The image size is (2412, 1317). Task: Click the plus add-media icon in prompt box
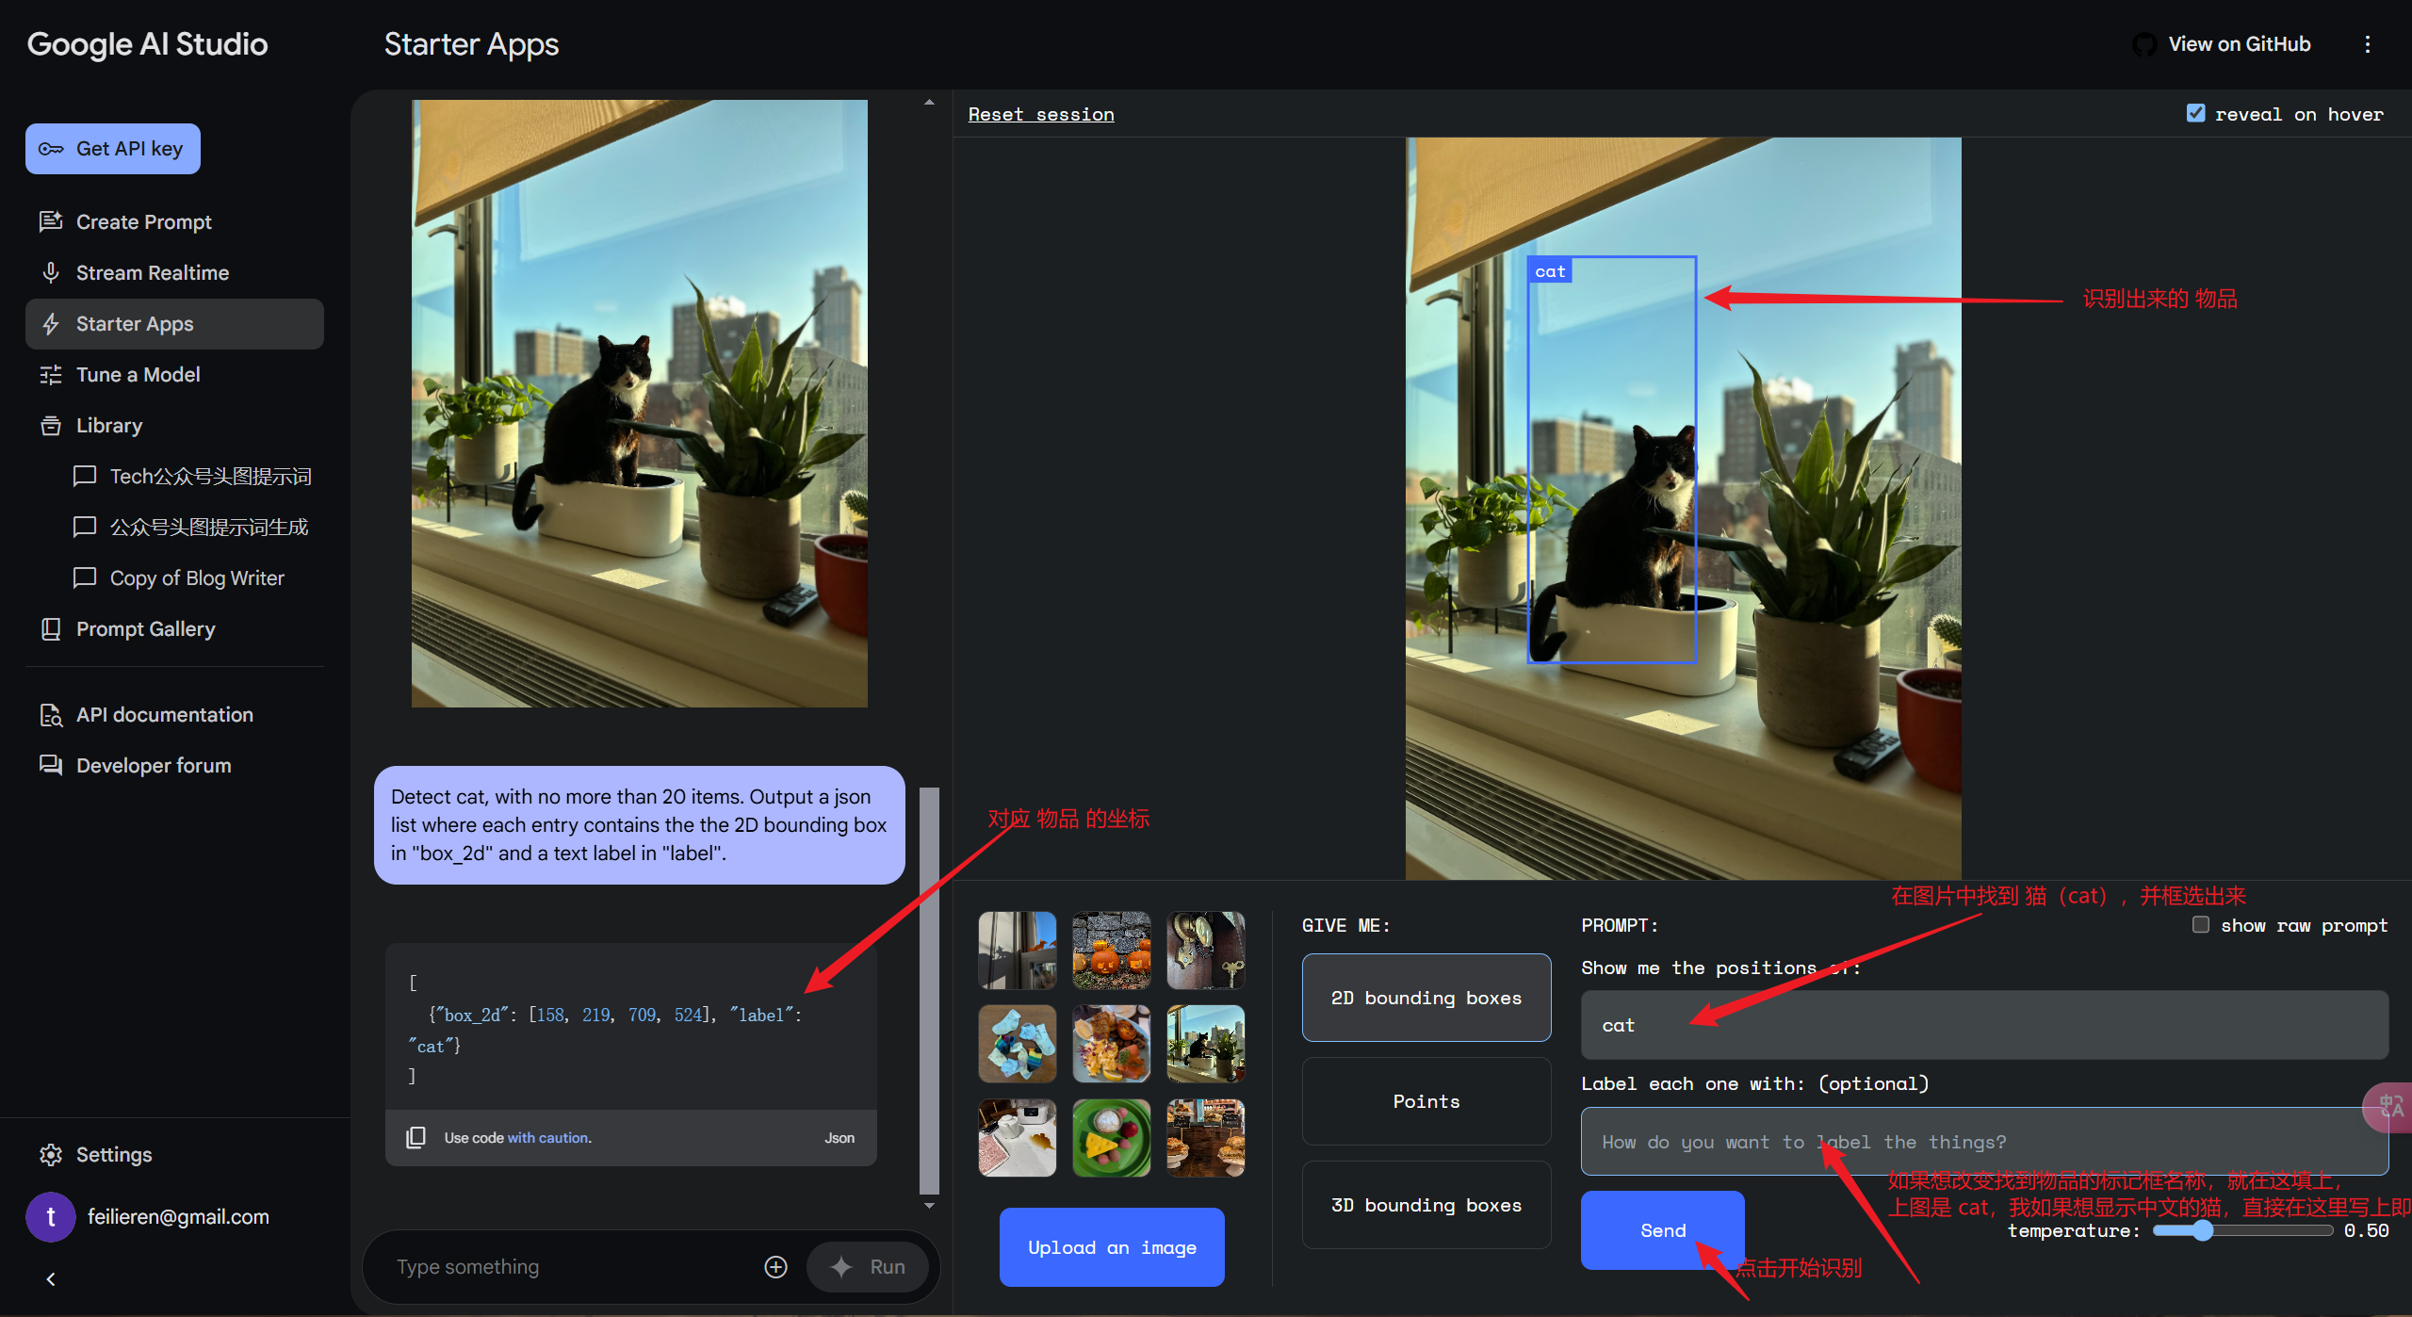click(x=775, y=1267)
